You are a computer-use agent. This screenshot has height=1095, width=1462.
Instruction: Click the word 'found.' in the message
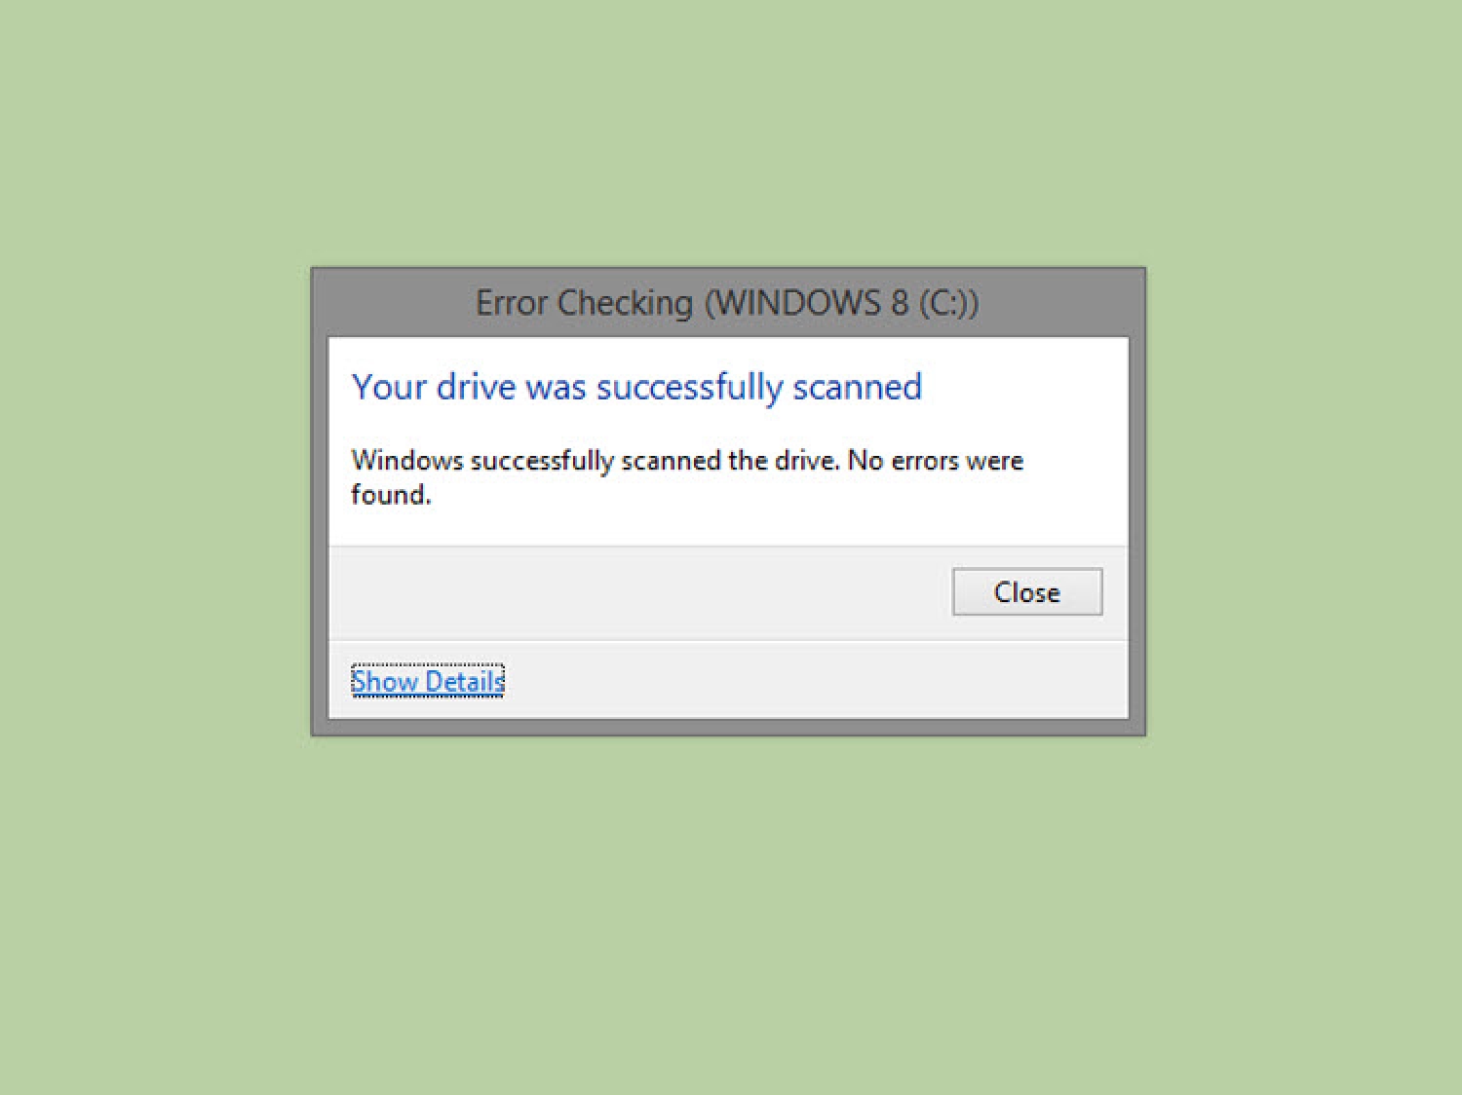[x=391, y=495]
